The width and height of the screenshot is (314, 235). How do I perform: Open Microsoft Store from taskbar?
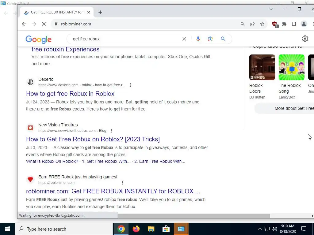click(166, 229)
